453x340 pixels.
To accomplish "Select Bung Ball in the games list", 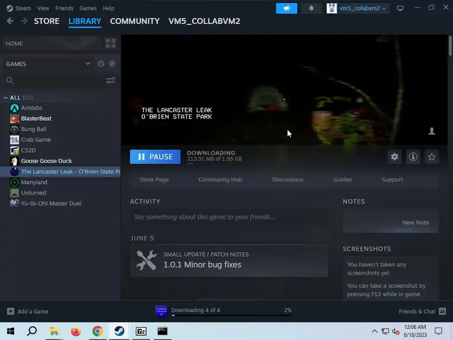I will click(x=34, y=129).
